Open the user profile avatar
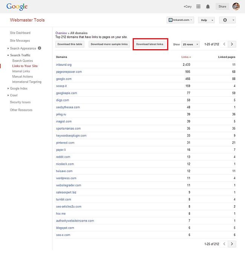The image size is (245, 254). pyautogui.click(x=236, y=6)
